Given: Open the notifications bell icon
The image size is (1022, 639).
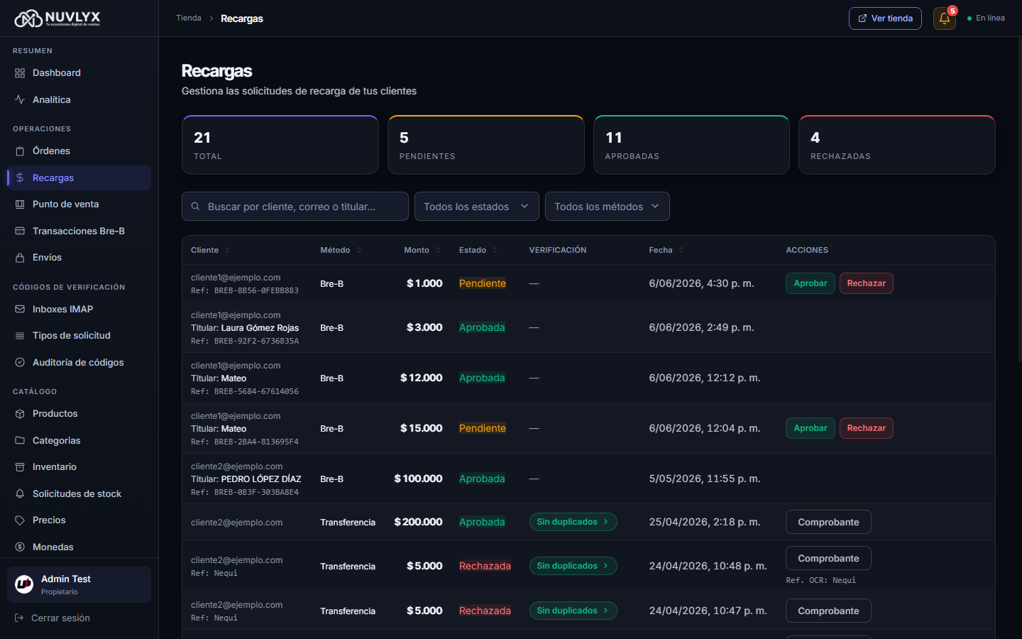Looking at the screenshot, I should 944,18.
